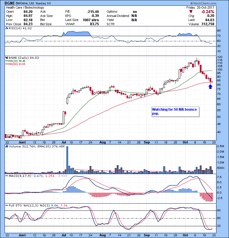Click the SCTR label
The image size is (229, 238).
click(x=110, y=24)
